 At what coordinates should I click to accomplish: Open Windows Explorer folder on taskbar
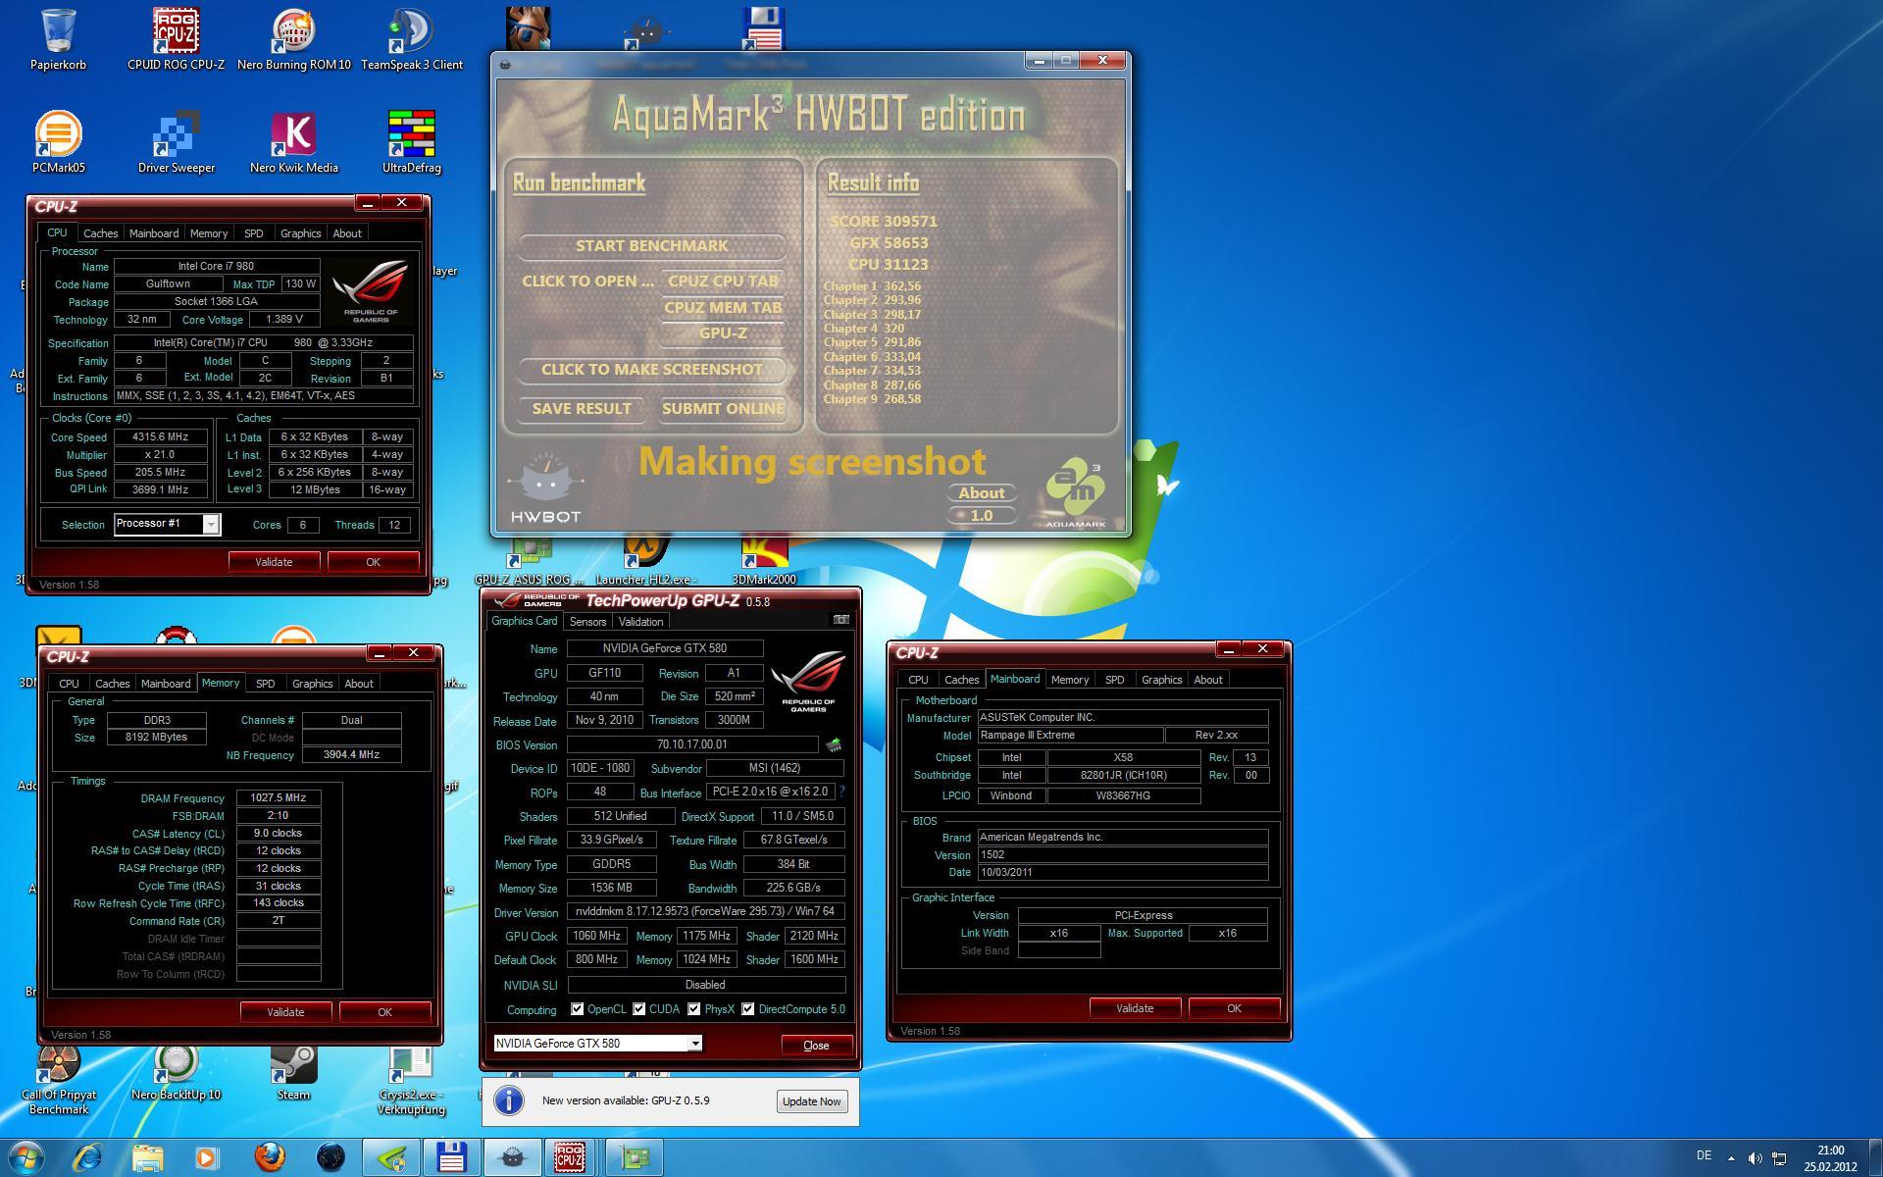click(x=148, y=1157)
